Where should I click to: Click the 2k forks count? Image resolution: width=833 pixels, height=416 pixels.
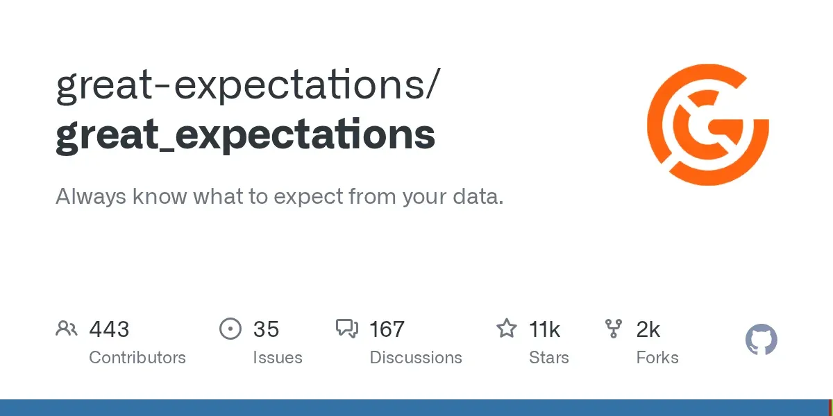click(648, 329)
